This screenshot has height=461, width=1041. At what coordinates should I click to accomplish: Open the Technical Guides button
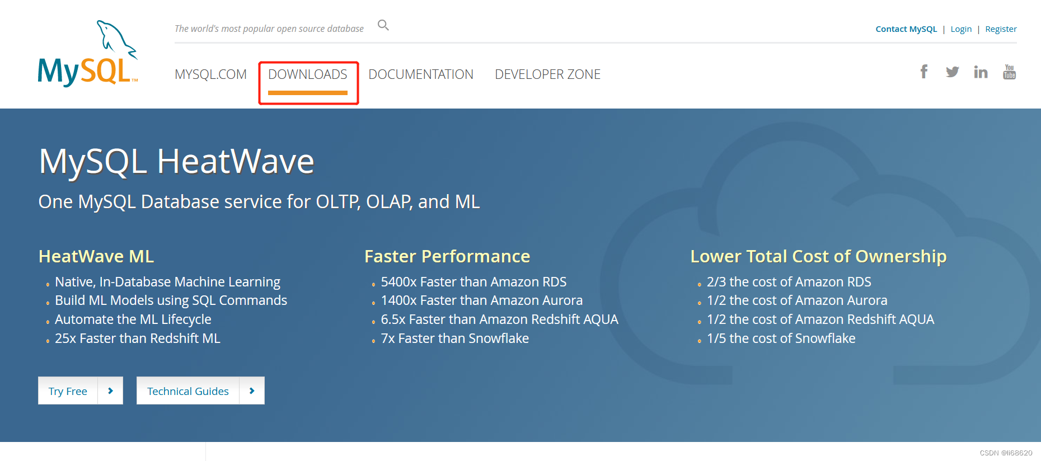[188, 391]
